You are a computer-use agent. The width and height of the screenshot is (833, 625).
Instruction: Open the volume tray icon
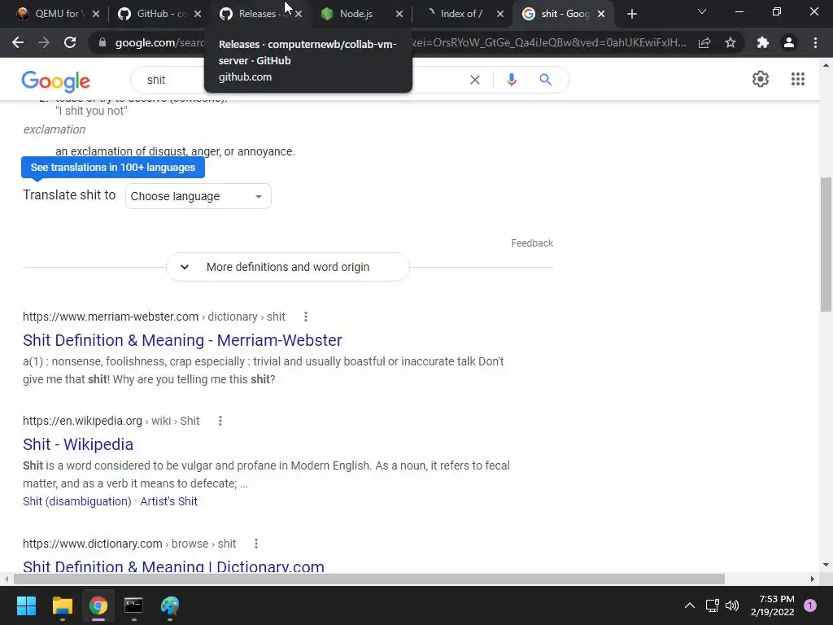tap(732, 605)
